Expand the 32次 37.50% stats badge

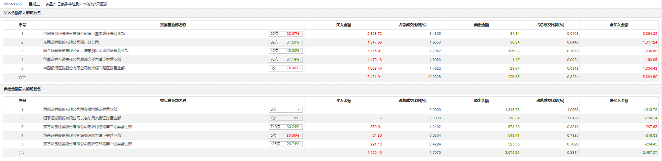[285, 42]
